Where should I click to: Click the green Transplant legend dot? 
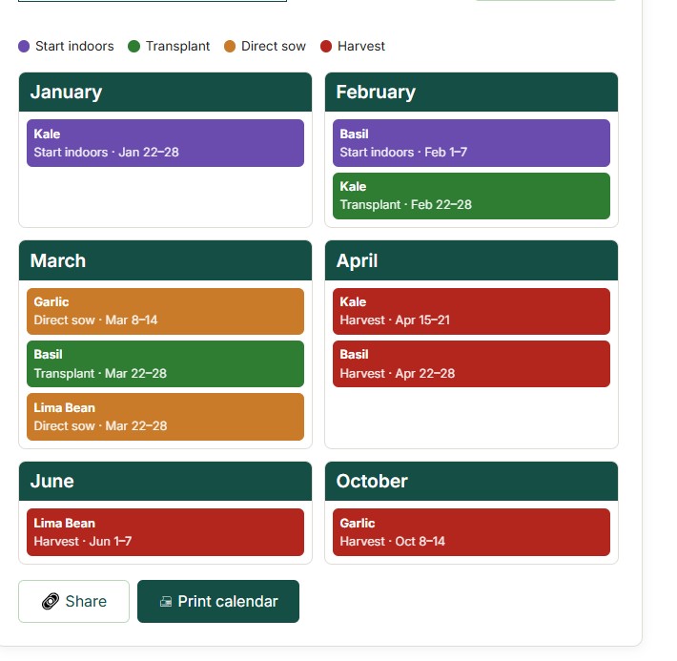click(133, 46)
